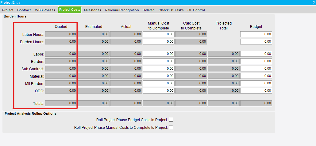Image resolution: width=316 pixels, height=146 pixels.
Task: Click the Labor Hours Actual value
Action: point(126,34)
